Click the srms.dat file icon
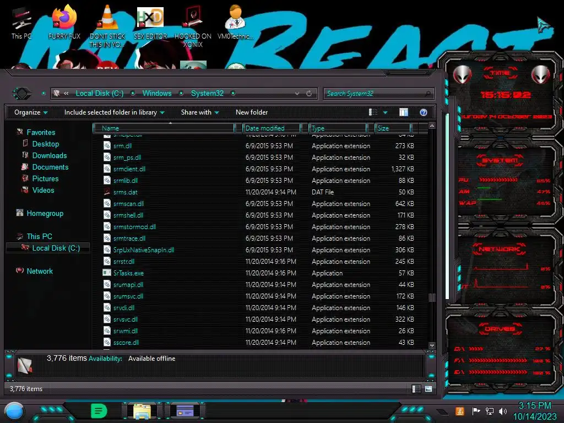Image resolution: width=564 pixels, height=423 pixels. 107,192
